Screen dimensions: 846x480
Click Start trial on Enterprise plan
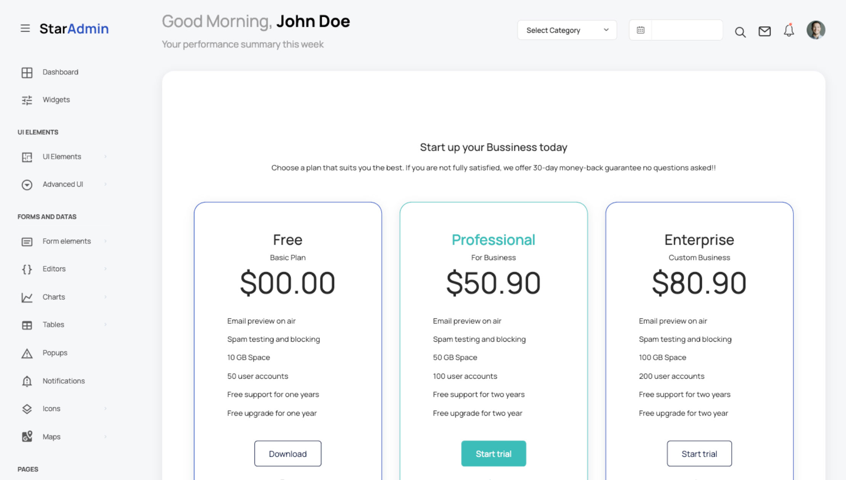coord(699,454)
